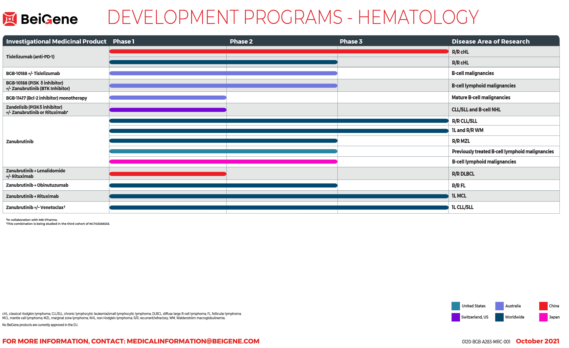Click the United States legend label
The height and width of the screenshot is (348, 569).
point(473,306)
